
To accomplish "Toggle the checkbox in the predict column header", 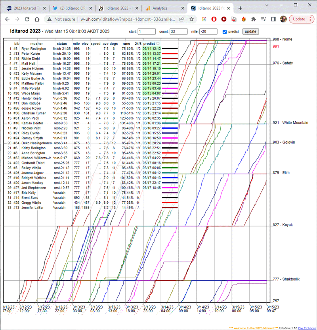I will click(x=158, y=44).
